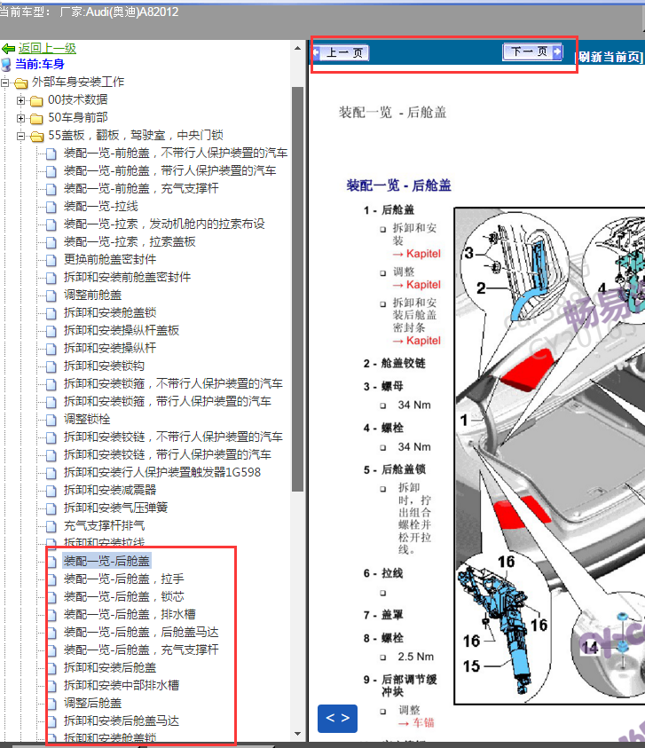Click document icon beside 调整前舱盖
This screenshot has width=645, height=748.
(51, 295)
